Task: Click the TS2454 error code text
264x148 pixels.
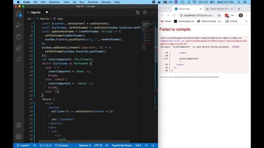Action: (236, 47)
